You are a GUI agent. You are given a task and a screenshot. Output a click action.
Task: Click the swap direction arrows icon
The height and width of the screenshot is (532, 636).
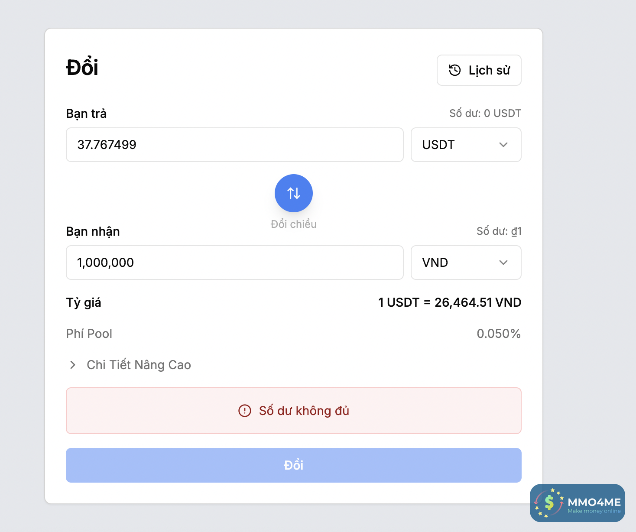(x=294, y=193)
